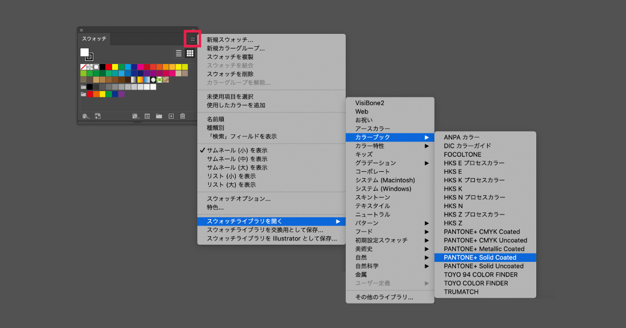
Task: Show 「検索」フィールドを表示 entry
Action: point(271,136)
